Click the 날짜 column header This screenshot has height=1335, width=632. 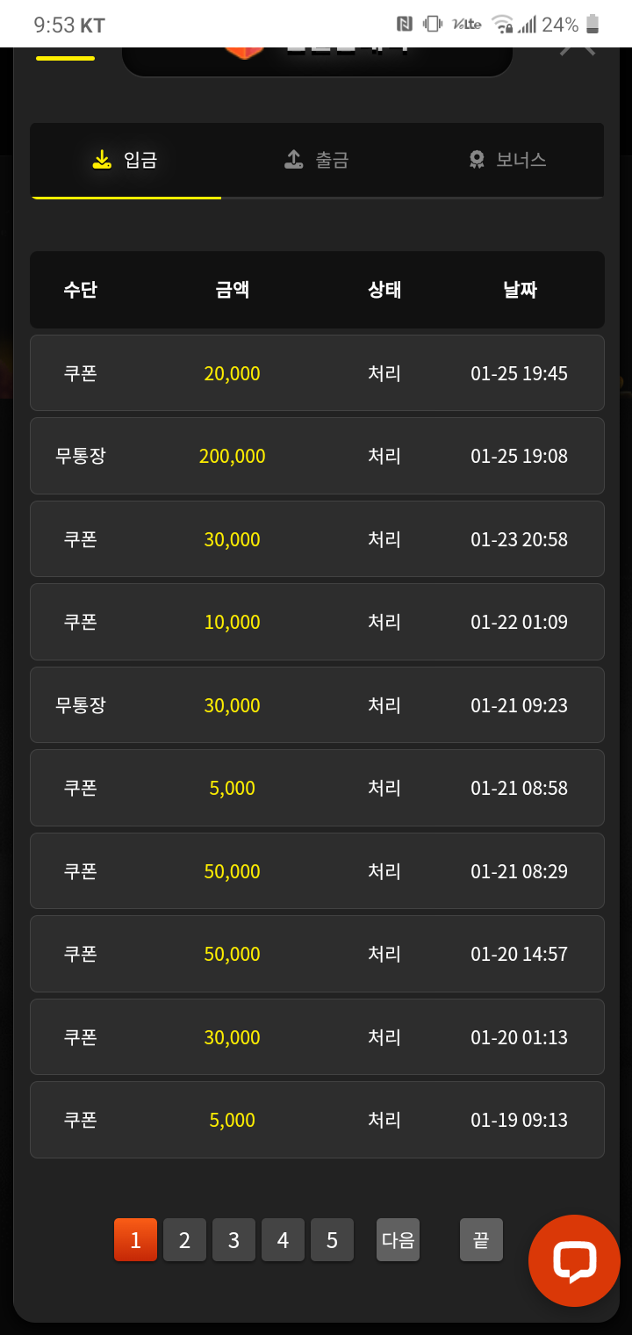520,290
